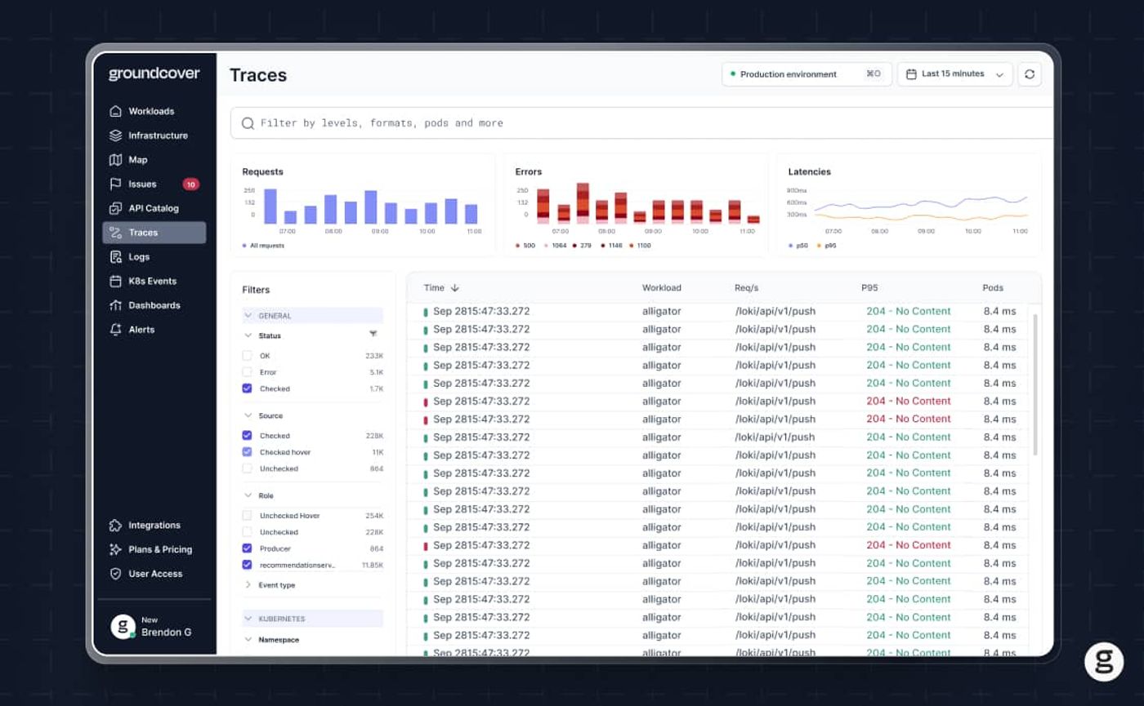Screen dimensions: 1144x706
Task: Click the Workload column header
Action: [662, 288]
